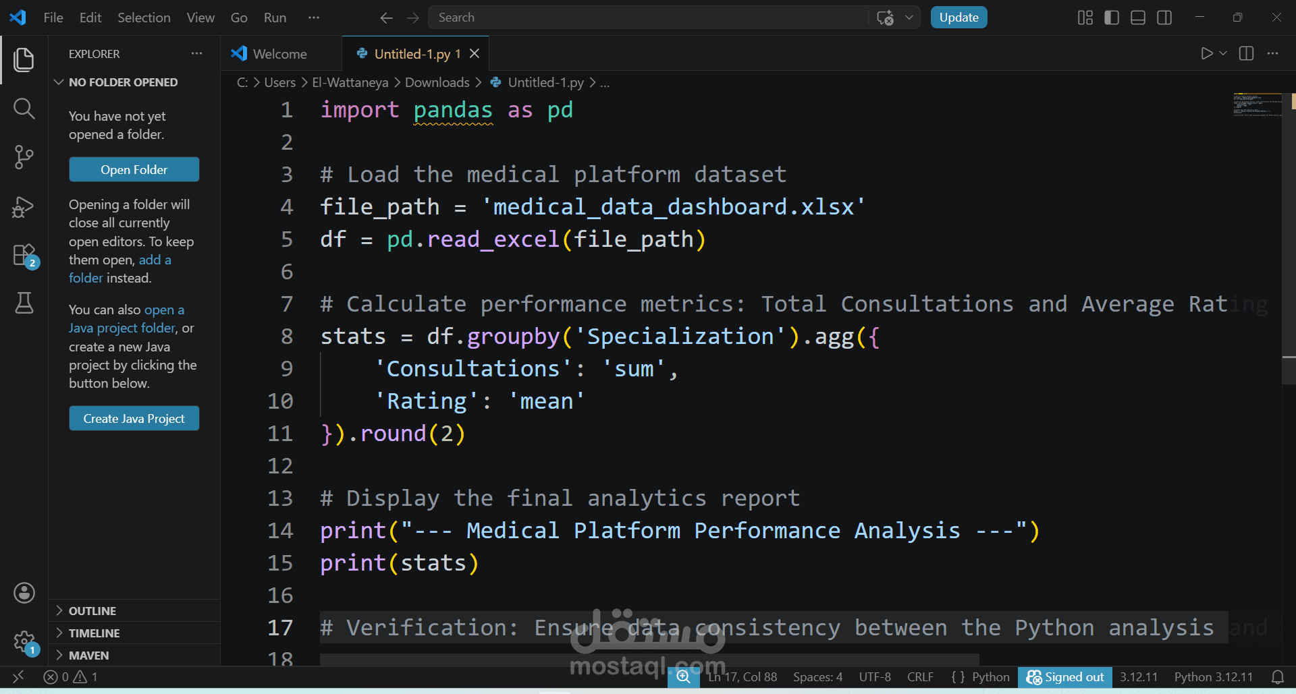1296x694 pixels.
Task: Click the code minimap preview
Action: click(x=1257, y=105)
